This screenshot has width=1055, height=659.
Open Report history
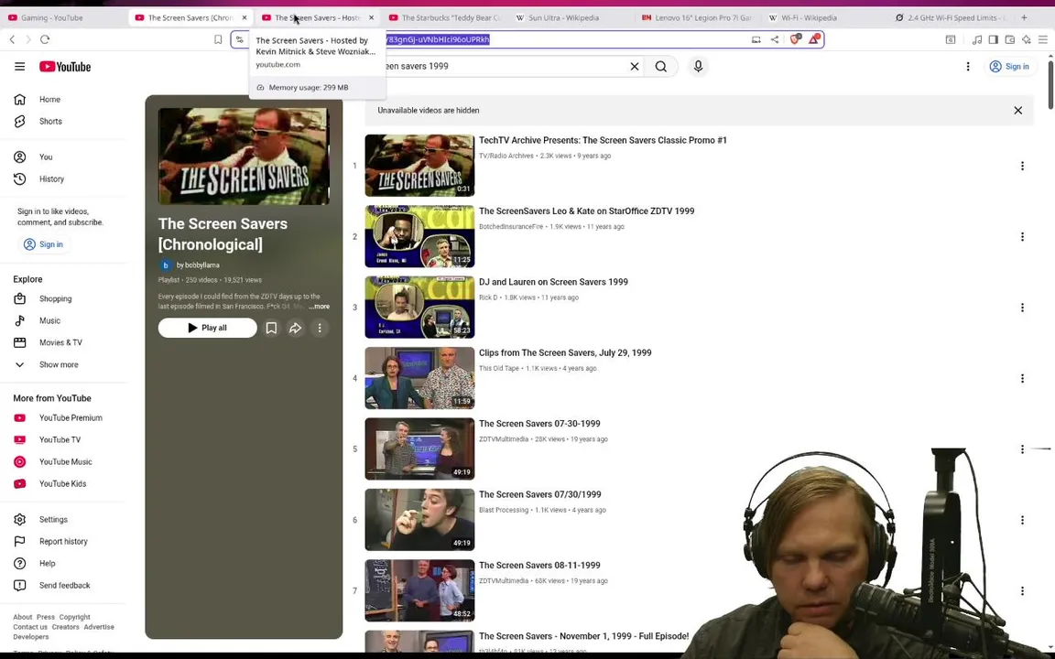point(62,541)
